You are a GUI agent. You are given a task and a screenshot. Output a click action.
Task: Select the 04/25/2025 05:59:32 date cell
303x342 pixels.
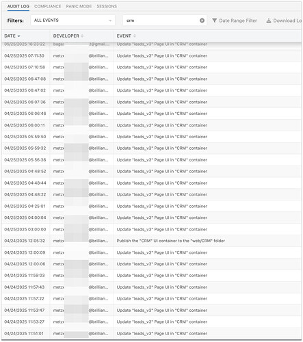(x=25, y=148)
